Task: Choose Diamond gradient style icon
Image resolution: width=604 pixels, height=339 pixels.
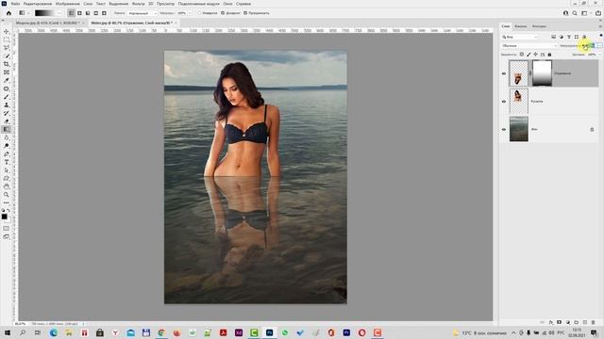Action: coord(104,13)
